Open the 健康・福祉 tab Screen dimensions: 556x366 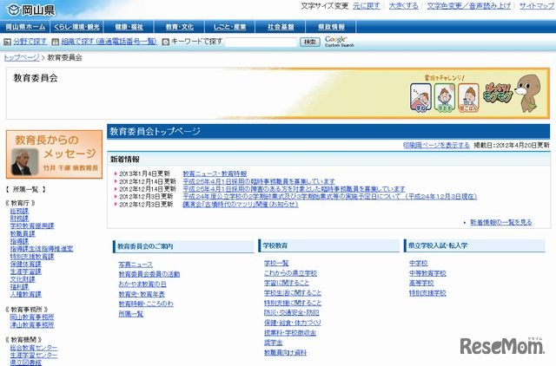[129, 27]
